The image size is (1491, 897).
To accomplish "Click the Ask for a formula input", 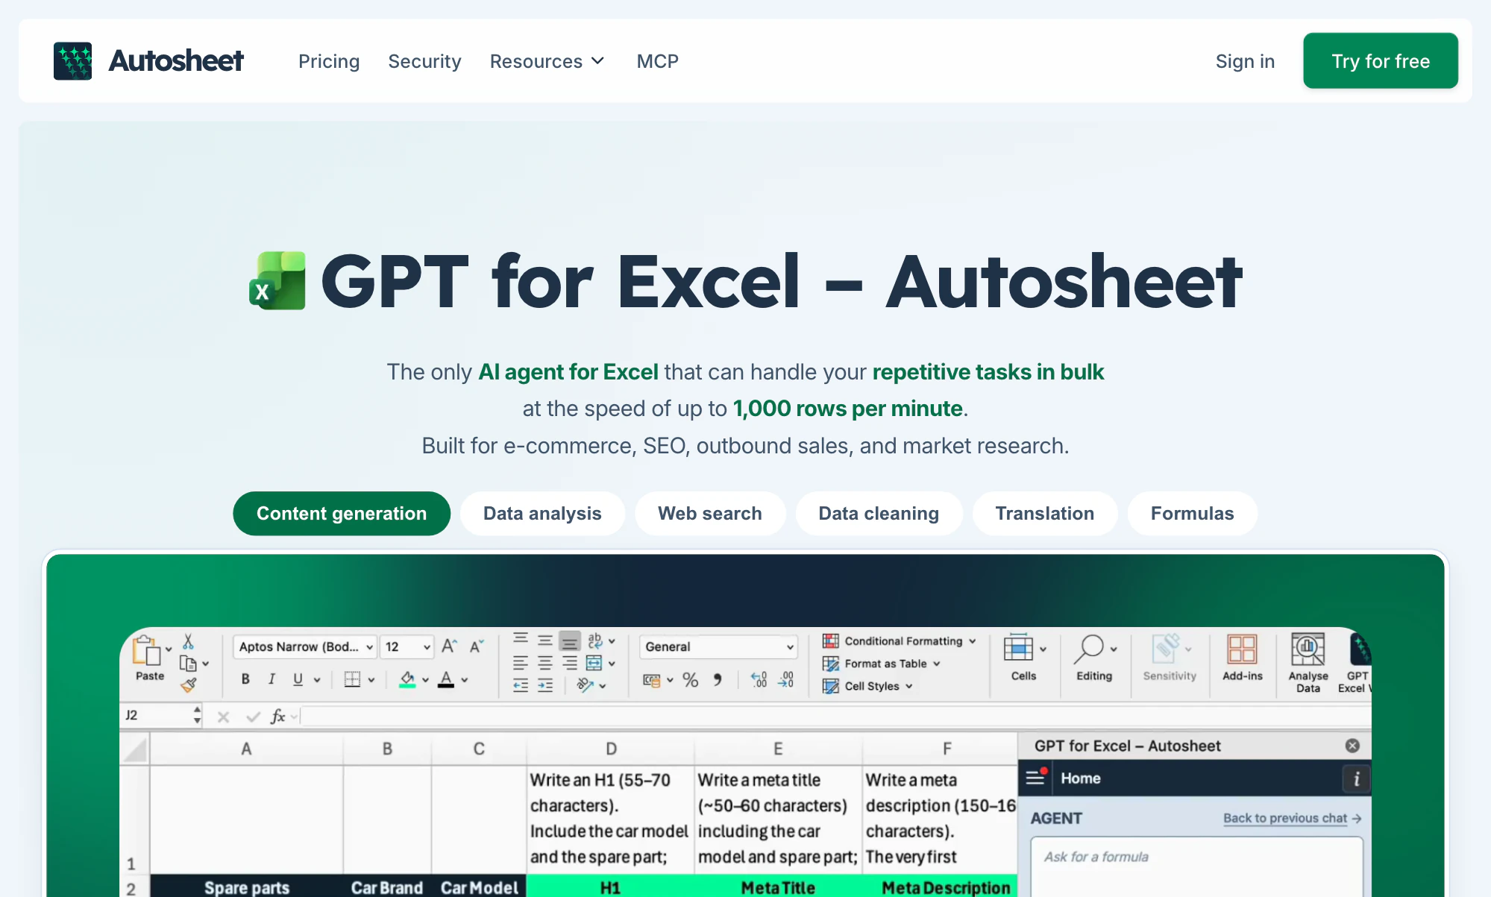I will tap(1196, 865).
